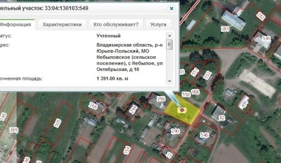Image resolution: width=281 pixels, height=163 pixels.
Task: Select parcel labeled 269 on map
Action: (x=14, y=130)
